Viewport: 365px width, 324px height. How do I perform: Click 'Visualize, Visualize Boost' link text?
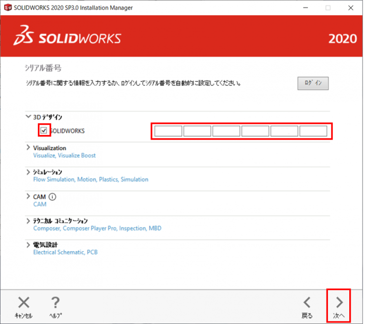[65, 155]
